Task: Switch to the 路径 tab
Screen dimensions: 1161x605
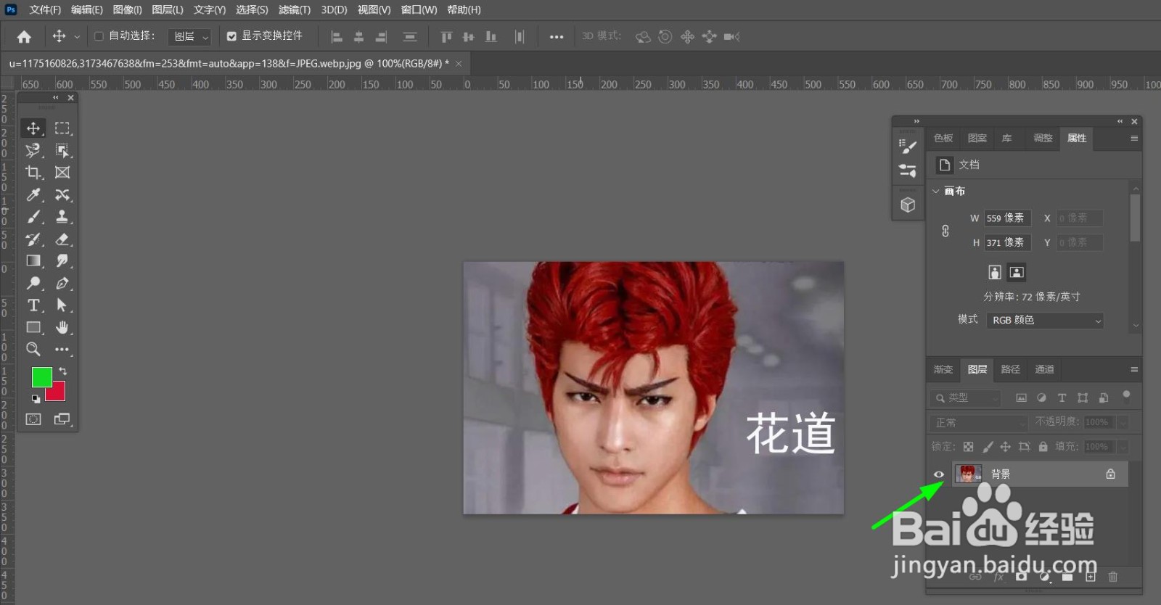Action: coord(1011,369)
